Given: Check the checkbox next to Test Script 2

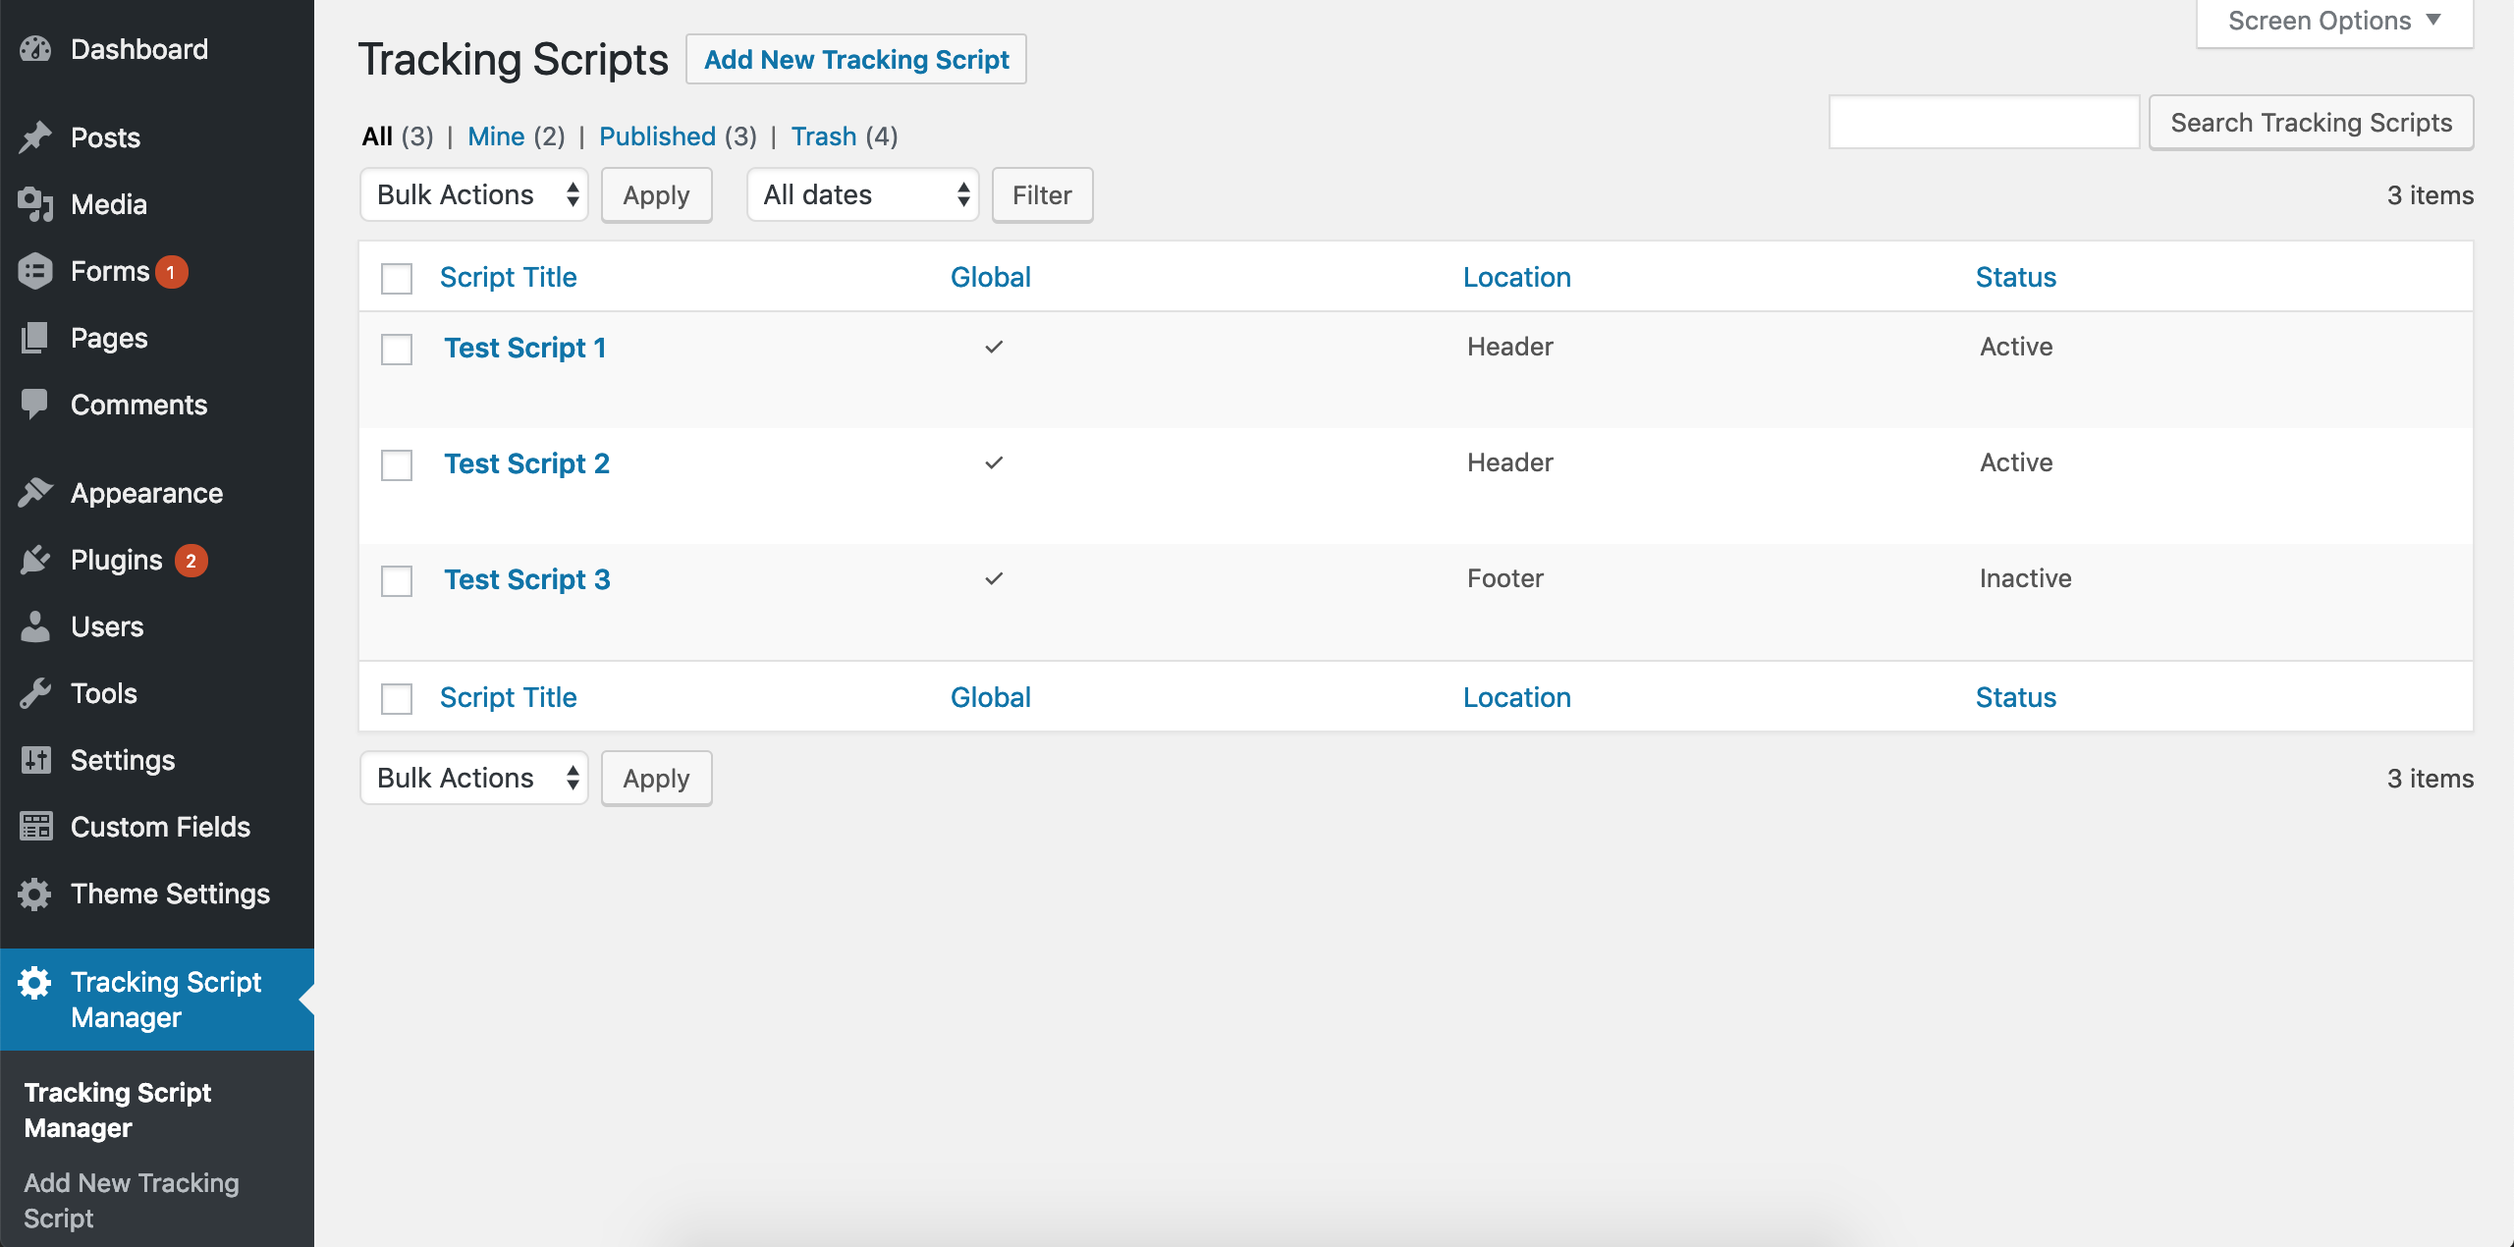Looking at the screenshot, I should pos(396,464).
